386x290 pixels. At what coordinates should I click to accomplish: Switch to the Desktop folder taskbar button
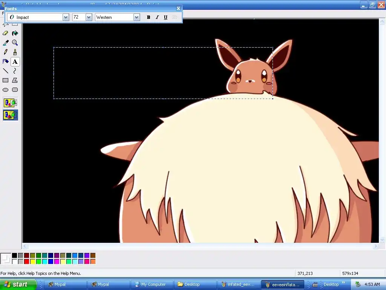(x=195, y=284)
